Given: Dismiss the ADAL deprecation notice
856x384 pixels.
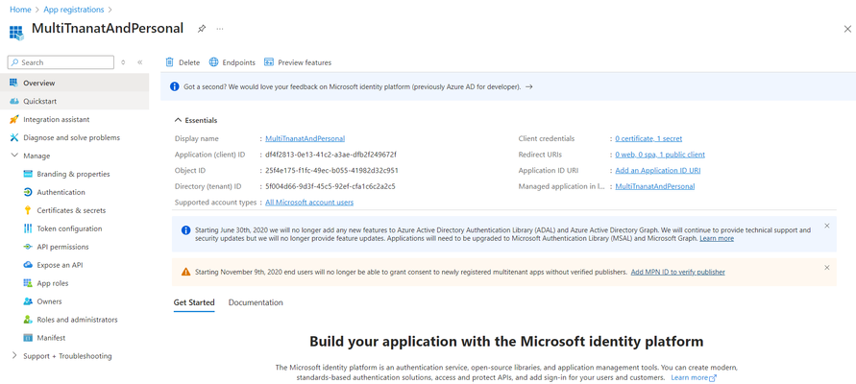Looking at the screenshot, I should pos(826,226).
